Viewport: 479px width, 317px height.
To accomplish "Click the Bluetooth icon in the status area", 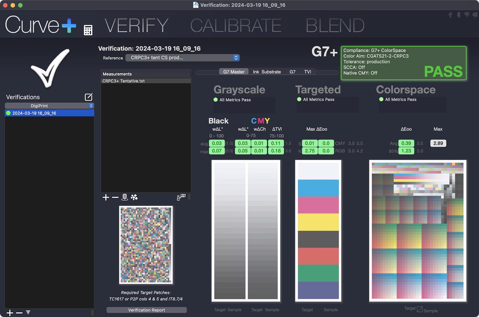I will 459,15.
